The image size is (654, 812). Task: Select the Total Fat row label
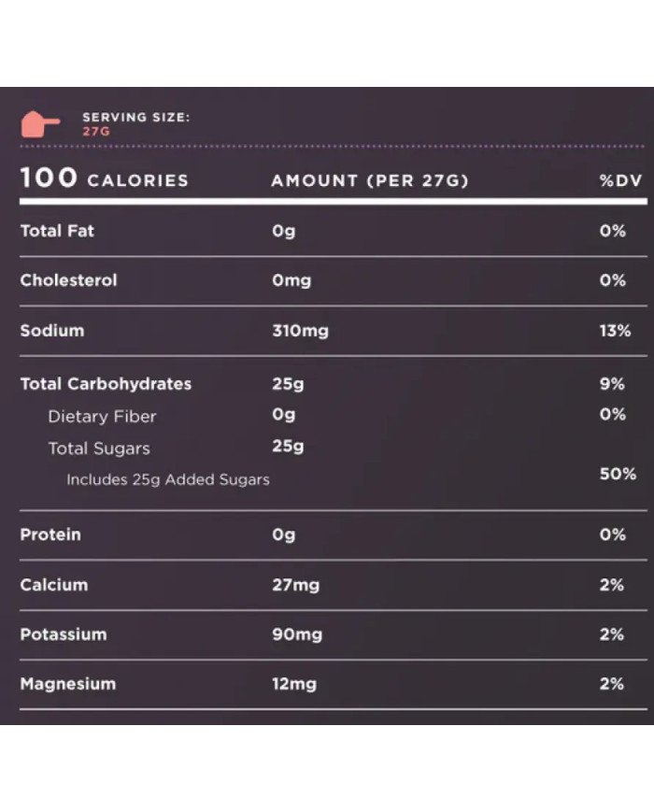coord(57,231)
